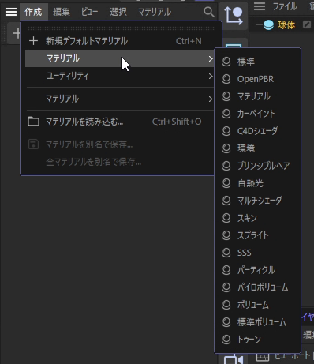Click the material icon next to パーティクル
The width and height of the screenshot is (314, 364).
(x=226, y=270)
